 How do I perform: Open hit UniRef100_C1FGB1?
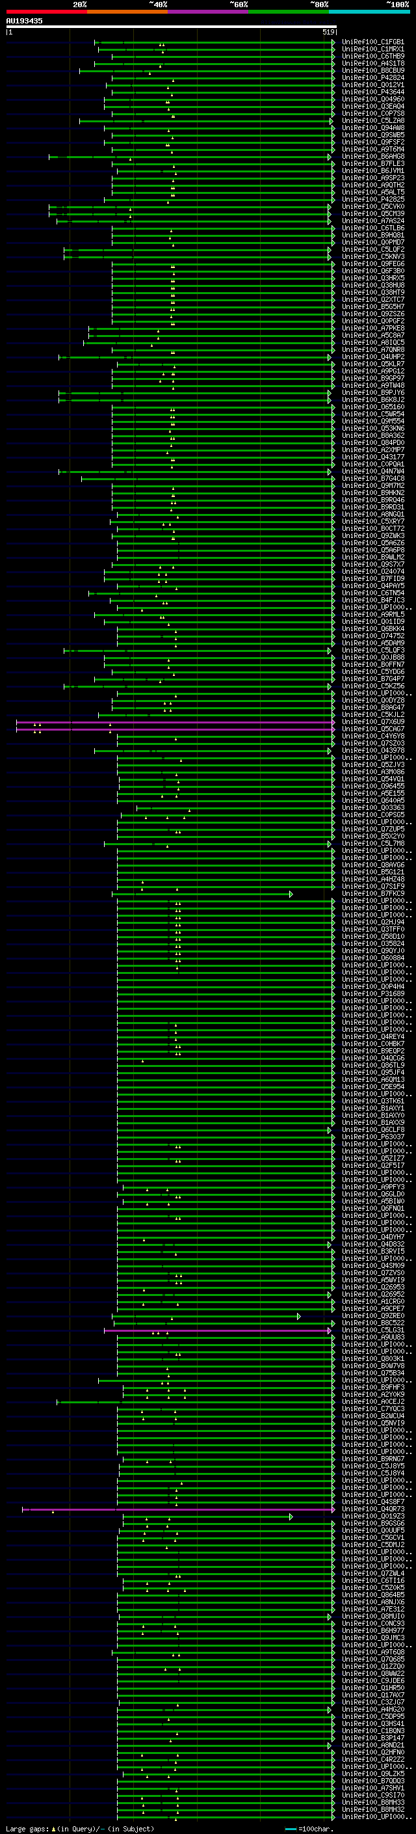373,42
